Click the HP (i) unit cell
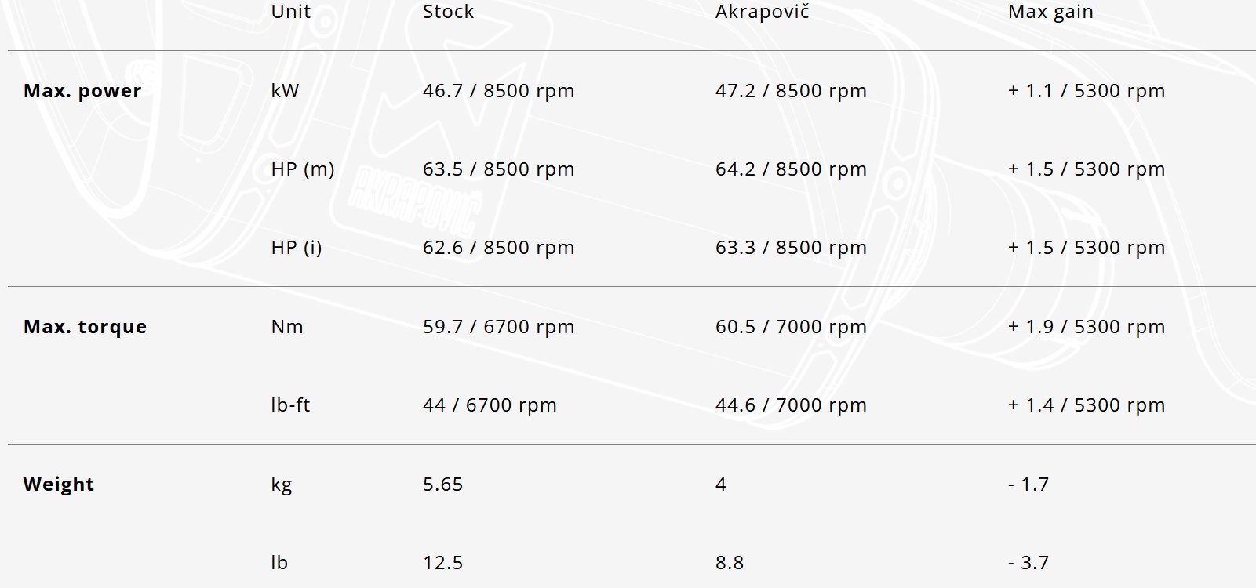 click(x=296, y=248)
